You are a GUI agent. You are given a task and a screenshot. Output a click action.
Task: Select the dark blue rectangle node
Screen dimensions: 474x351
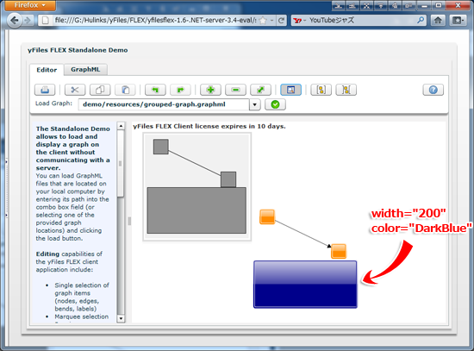(305, 285)
